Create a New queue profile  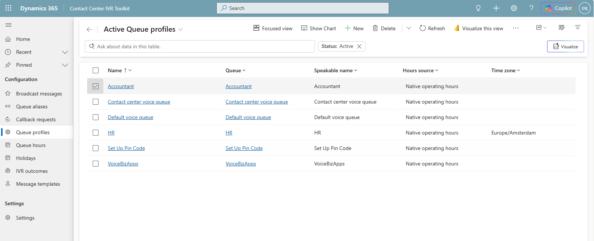(x=354, y=28)
